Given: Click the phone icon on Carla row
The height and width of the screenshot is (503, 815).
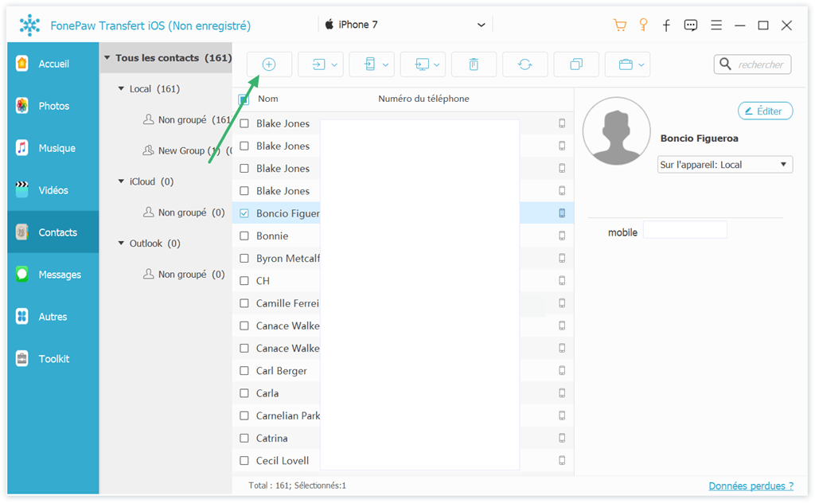Looking at the screenshot, I should tap(562, 393).
